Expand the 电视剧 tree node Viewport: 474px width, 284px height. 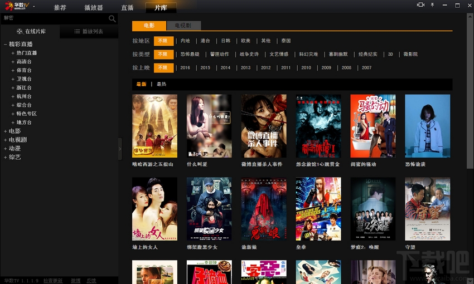6,140
